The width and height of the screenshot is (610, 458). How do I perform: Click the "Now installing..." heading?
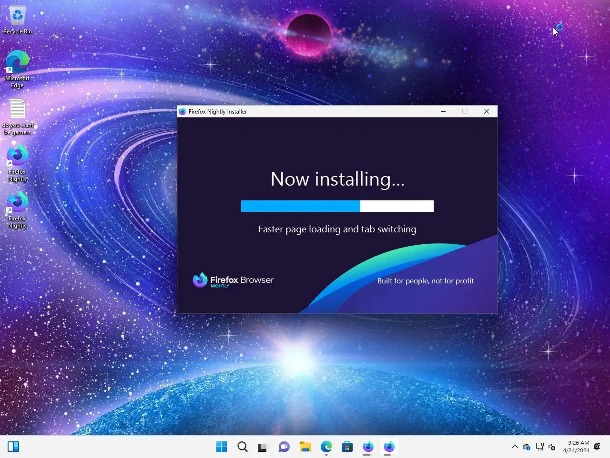337,179
